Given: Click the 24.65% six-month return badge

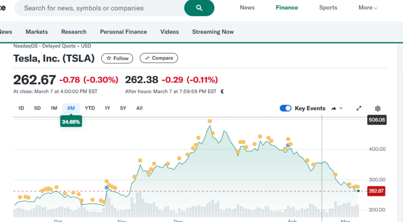Looking at the screenshot, I should click(71, 122).
